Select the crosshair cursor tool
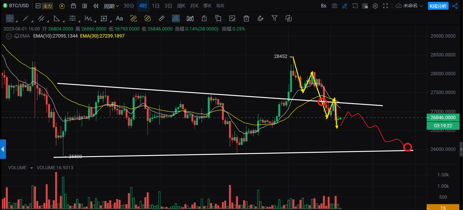This screenshot has height=210, width=463. click(10, 18)
